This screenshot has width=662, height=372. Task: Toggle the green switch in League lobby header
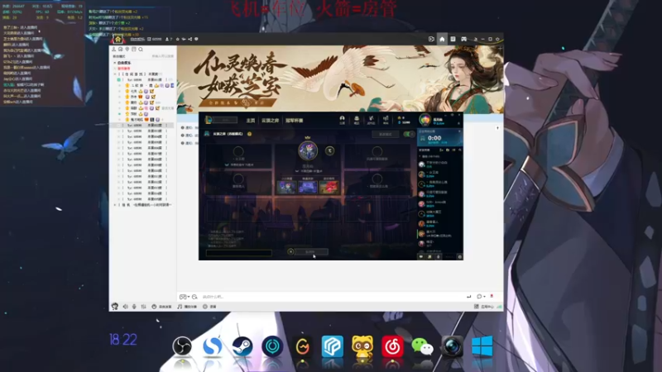coord(409,134)
